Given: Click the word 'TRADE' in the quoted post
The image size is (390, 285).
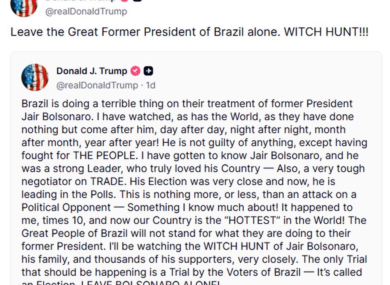Looking at the screenshot, I should (x=107, y=182).
